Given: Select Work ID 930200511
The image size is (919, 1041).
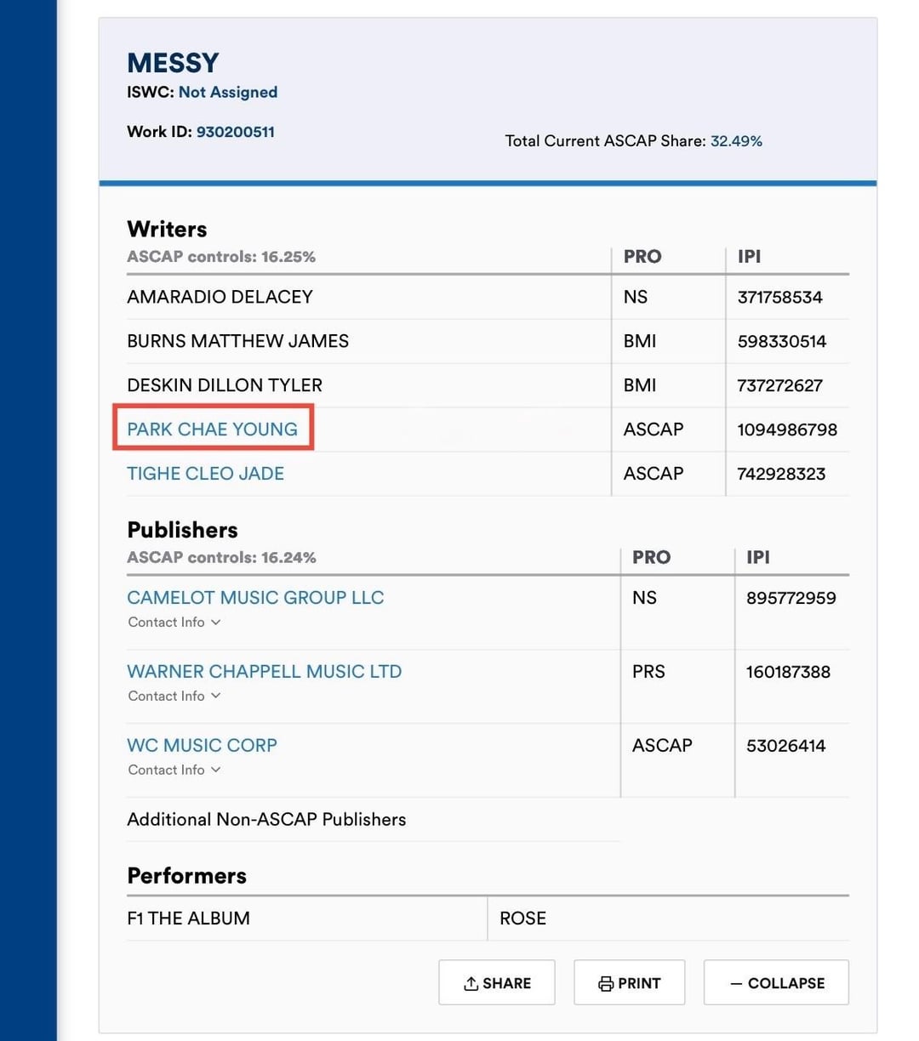Looking at the screenshot, I should [236, 132].
